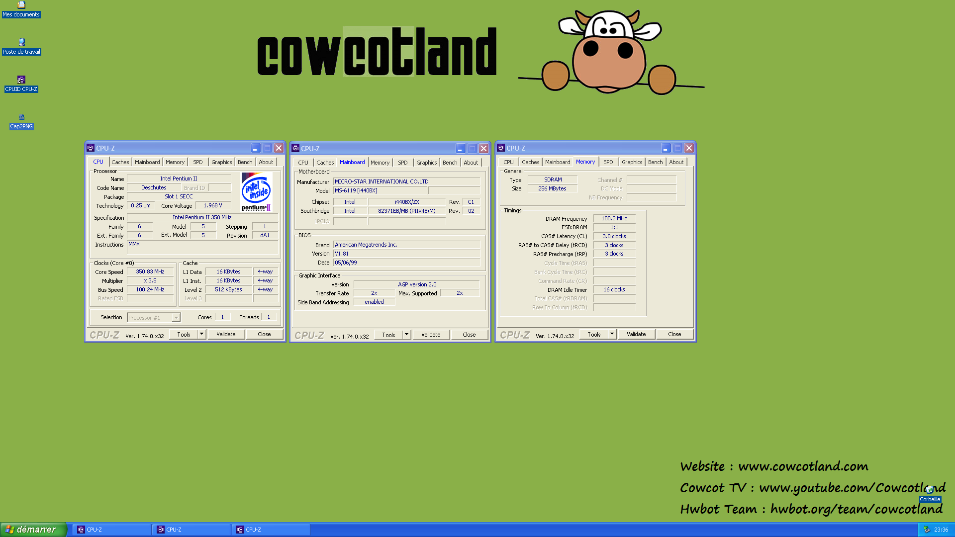
Task: Click the Bus Speed 100.24 MHz value
Action: pos(150,289)
